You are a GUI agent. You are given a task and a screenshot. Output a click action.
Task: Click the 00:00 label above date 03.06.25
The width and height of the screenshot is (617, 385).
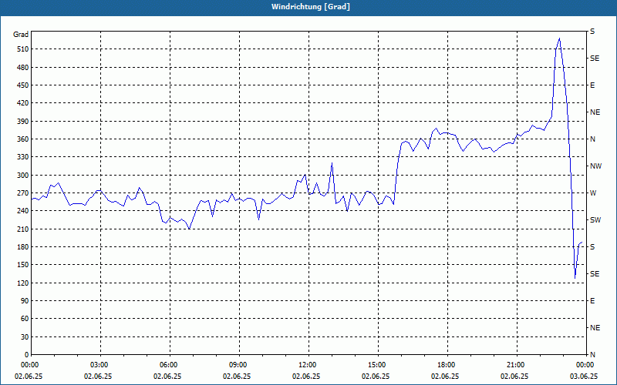coord(584,365)
